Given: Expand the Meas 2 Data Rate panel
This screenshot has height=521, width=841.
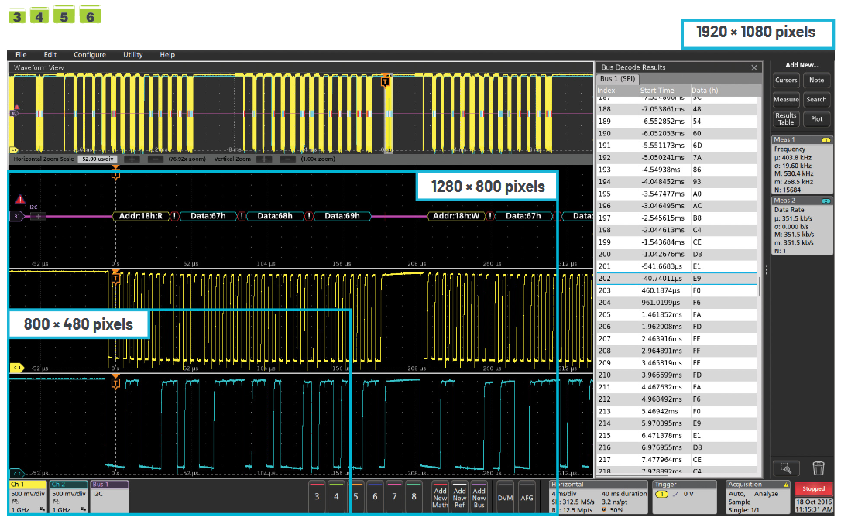Looking at the screenshot, I should [802, 200].
